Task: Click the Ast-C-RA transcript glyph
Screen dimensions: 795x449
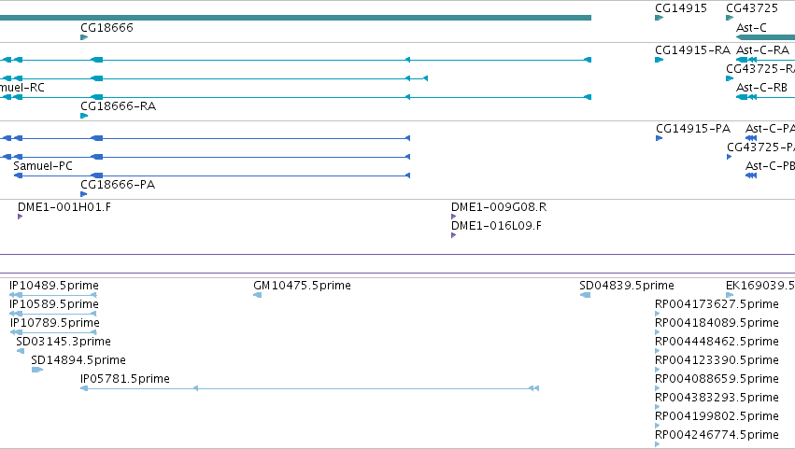Action: pyautogui.click(x=766, y=60)
